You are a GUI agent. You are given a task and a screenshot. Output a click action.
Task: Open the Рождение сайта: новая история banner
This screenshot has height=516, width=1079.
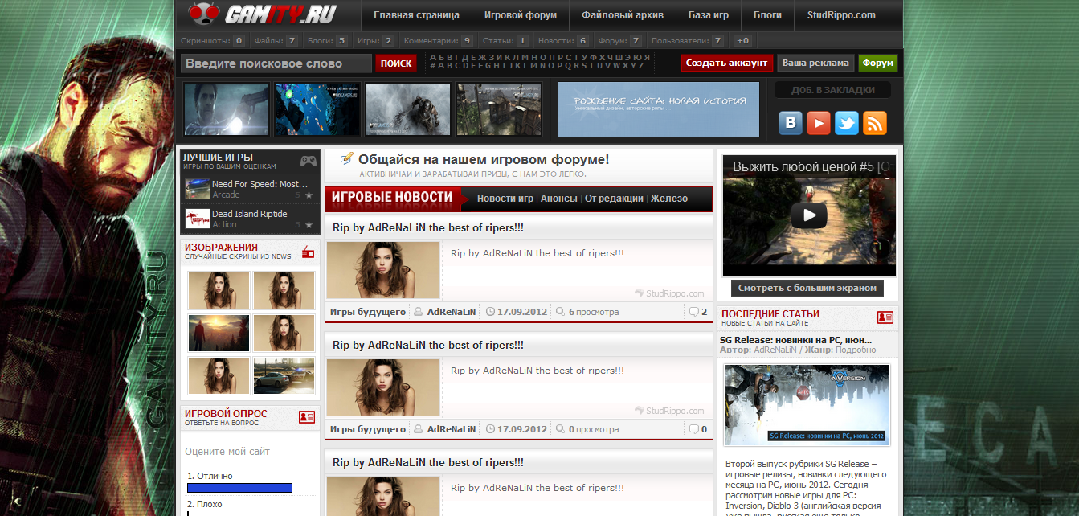(659, 109)
